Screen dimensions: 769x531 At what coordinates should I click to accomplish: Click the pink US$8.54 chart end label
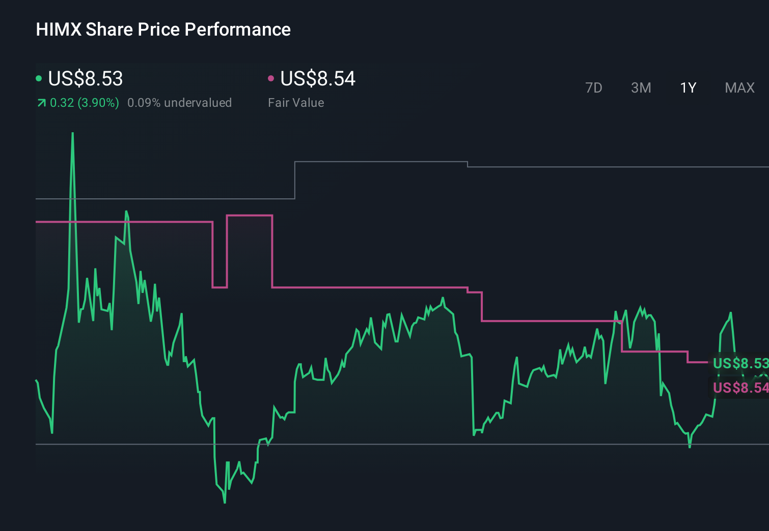(x=740, y=388)
